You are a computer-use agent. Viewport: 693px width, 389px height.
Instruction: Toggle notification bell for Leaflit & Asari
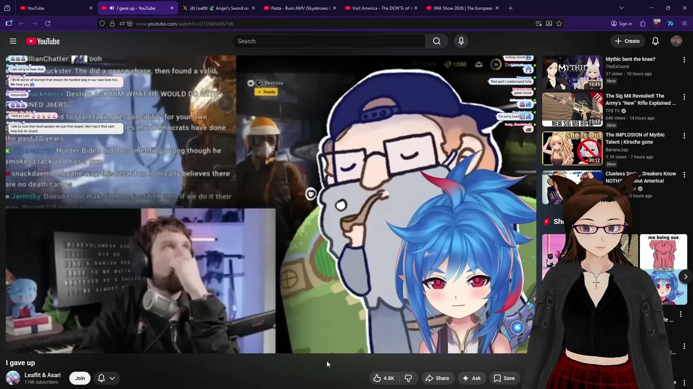point(101,378)
